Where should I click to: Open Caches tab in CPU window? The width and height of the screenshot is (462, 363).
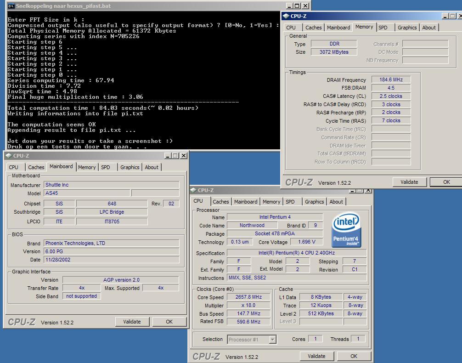pyautogui.click(x=221, y=202)
